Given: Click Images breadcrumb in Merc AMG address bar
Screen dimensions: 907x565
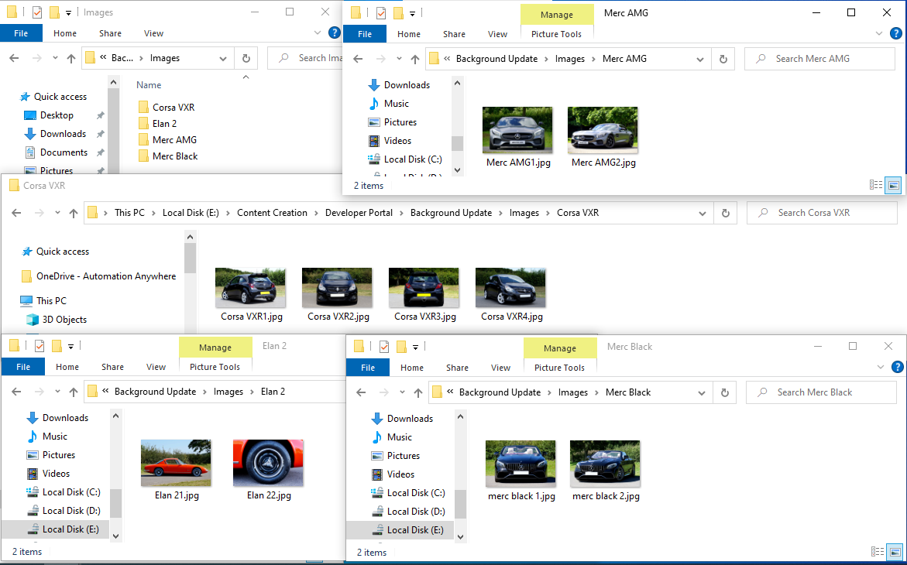Looking at the screenshot, I should [x=570, y=59].
